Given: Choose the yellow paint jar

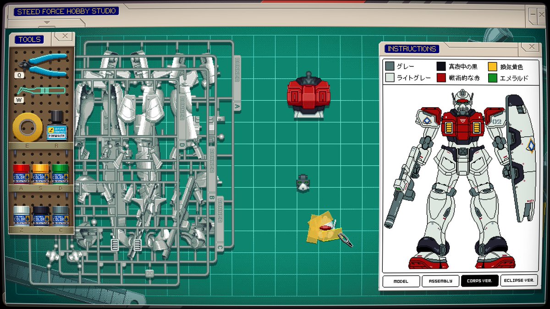Looking at the screenshot, I should (41, 174).
